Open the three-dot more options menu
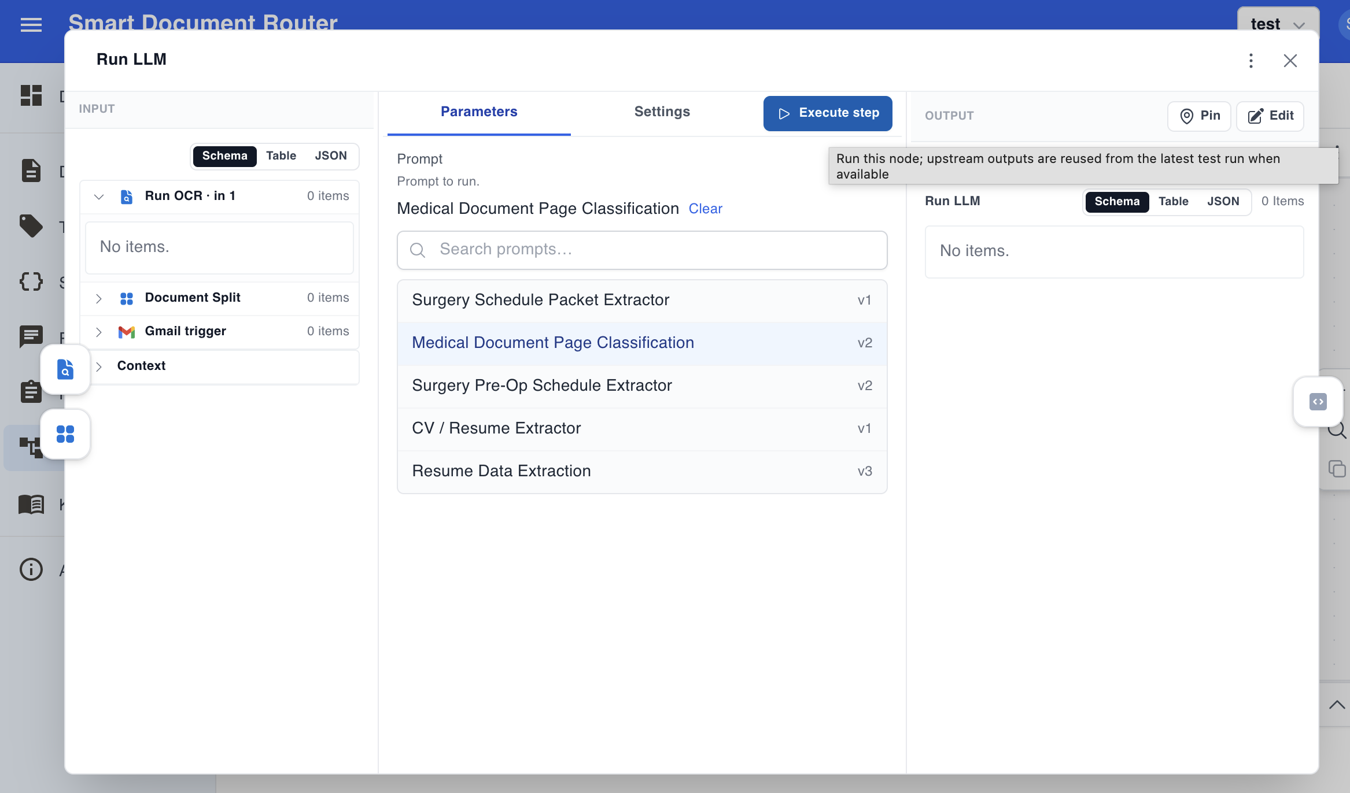This screenshot has width=1350, height=793. pos(1251,61)
